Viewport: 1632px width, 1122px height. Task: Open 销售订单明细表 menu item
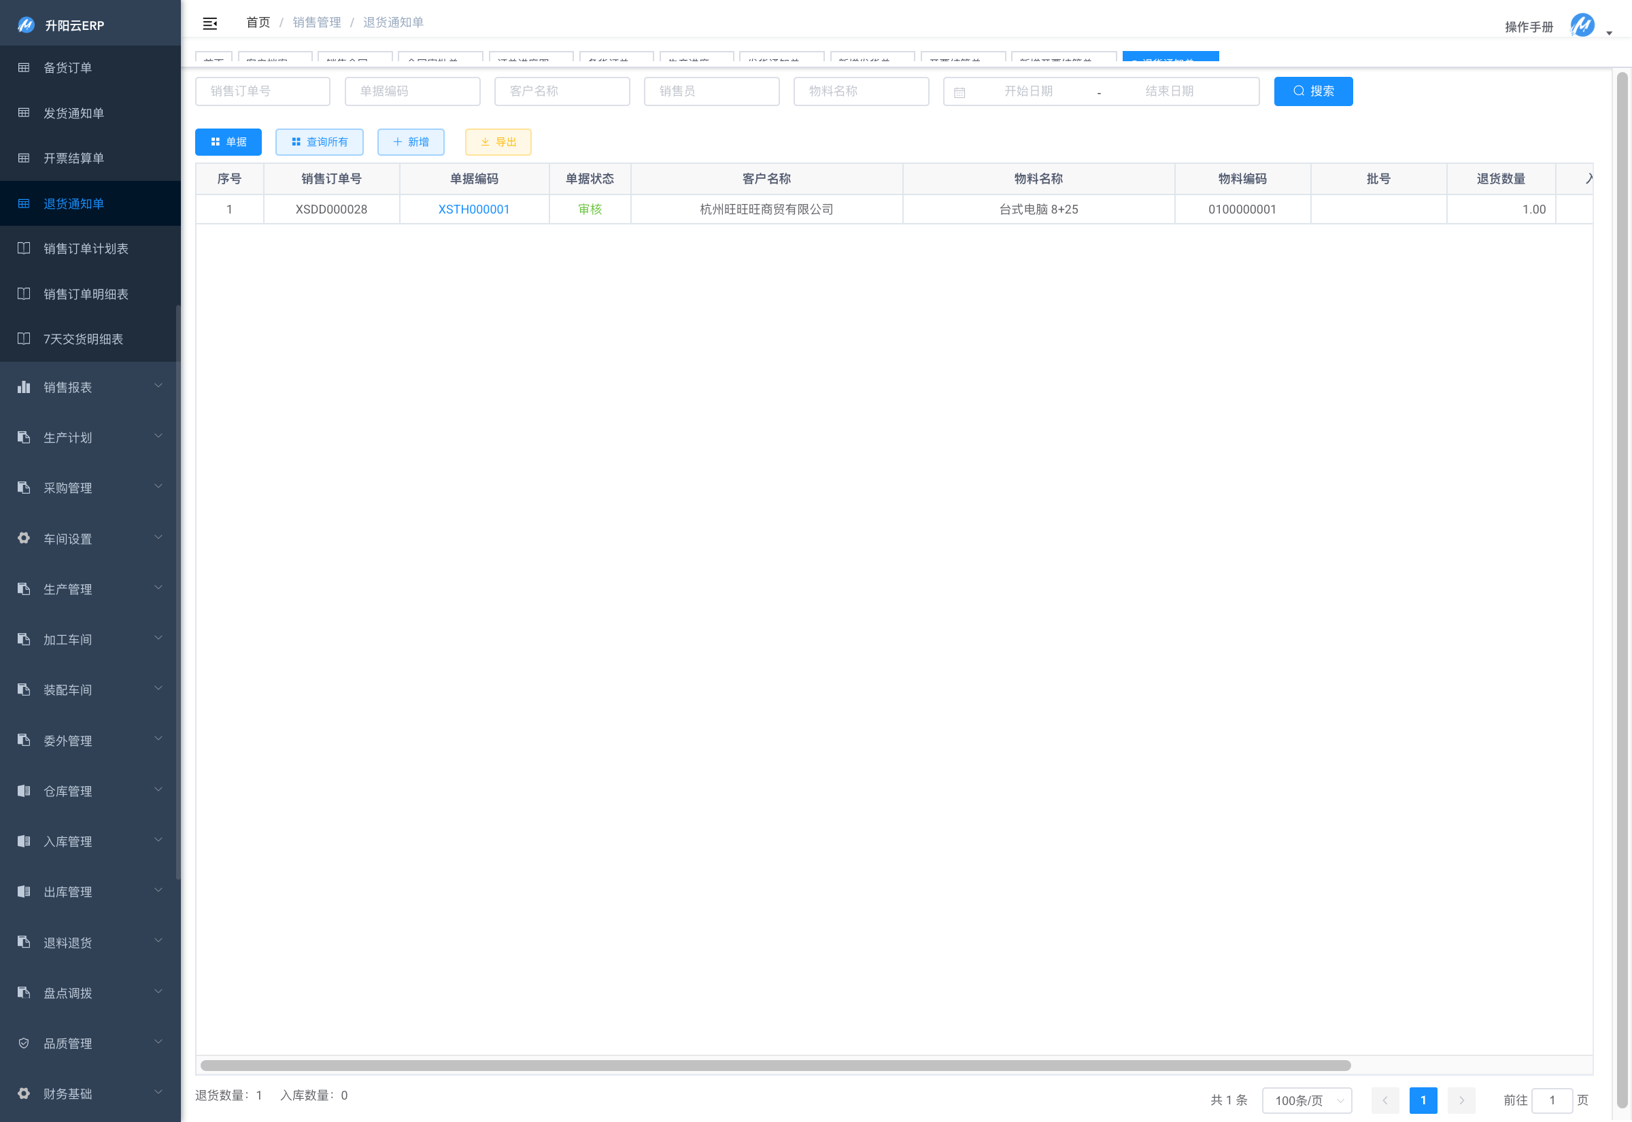point(86,294)
